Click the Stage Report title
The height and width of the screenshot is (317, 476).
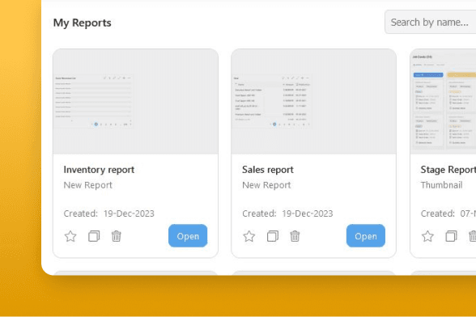[x=448, y=170]
